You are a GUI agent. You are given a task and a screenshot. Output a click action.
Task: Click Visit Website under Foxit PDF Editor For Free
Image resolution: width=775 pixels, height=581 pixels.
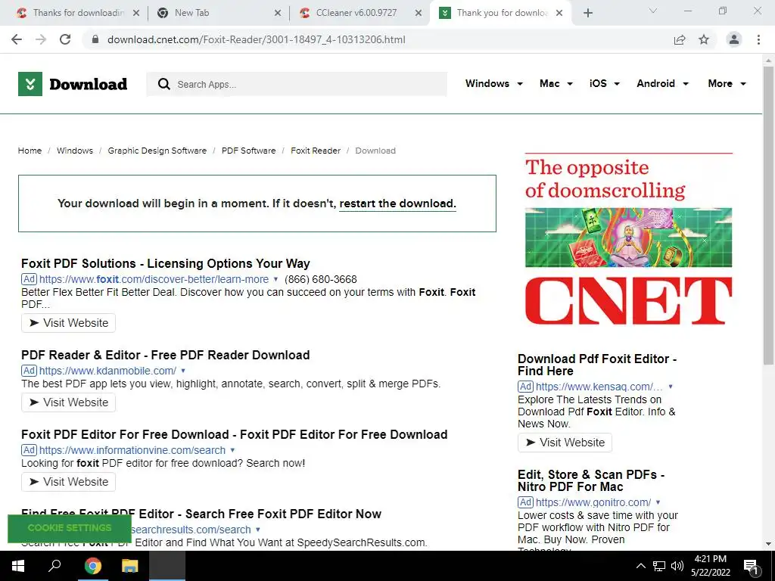(68, 482)
